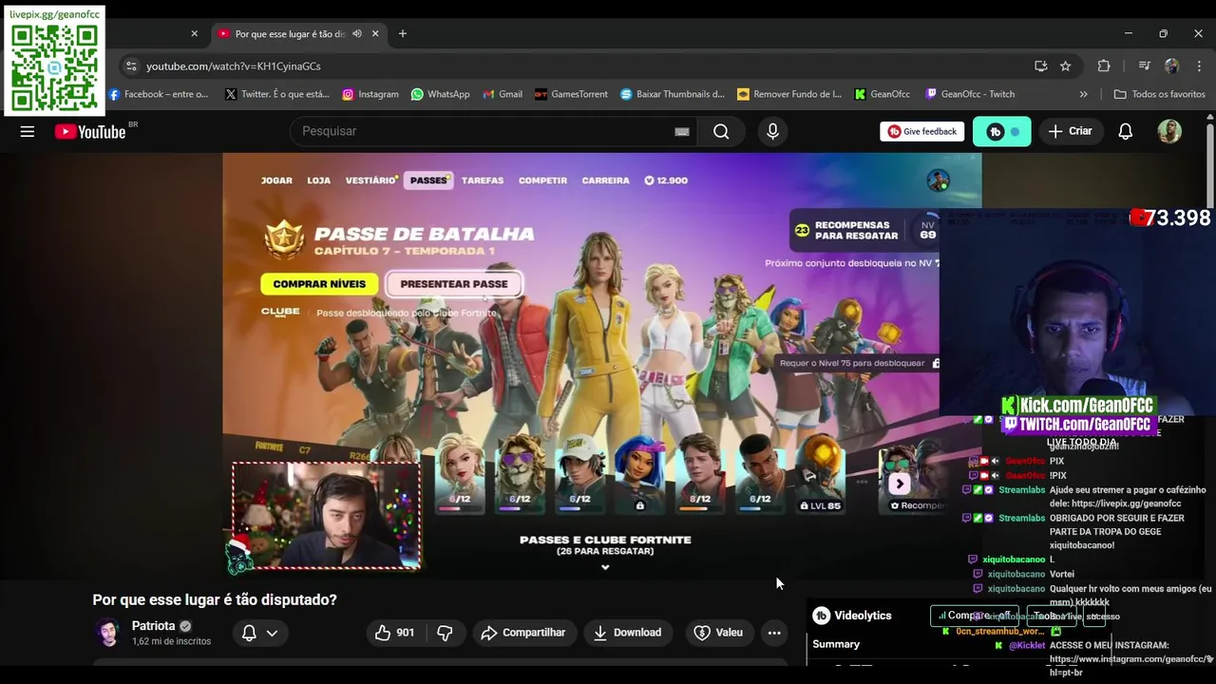The height and width of the screenshot is (684, 1216).
Task: Click Give feedback button
Action: [921, 132]
